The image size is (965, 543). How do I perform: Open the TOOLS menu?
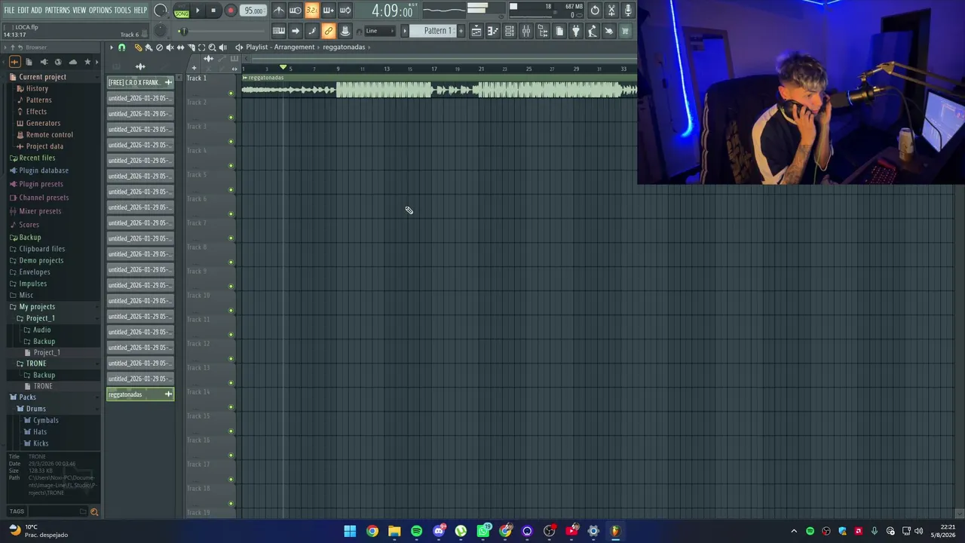coord(122,11)
